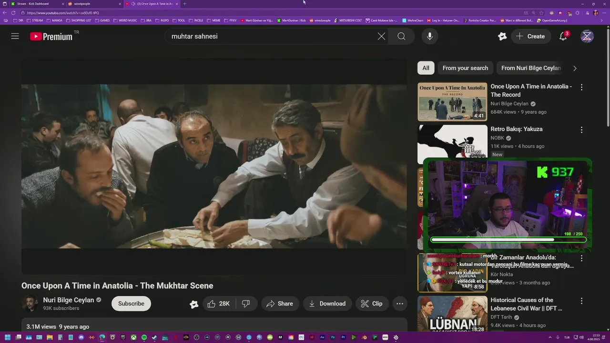Like the video showing 28K likes
The width and height of the screenshot is (610, 343).
click(x=218, y=303)
